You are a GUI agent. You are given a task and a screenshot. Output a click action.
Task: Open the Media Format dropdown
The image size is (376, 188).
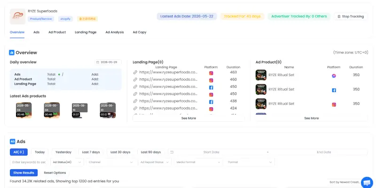pos(198,162)
